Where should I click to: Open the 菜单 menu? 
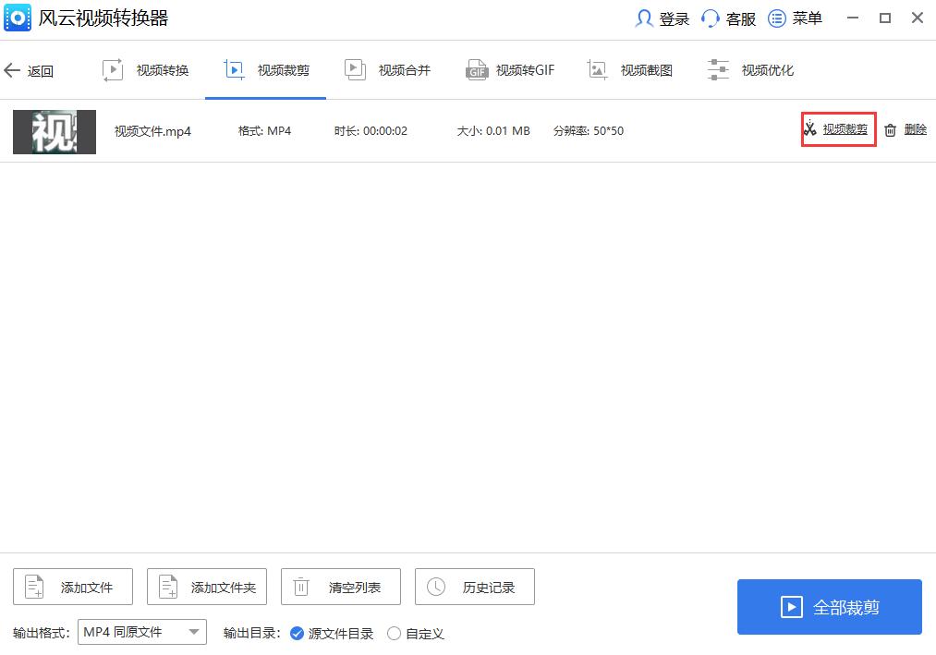point(777,18)
